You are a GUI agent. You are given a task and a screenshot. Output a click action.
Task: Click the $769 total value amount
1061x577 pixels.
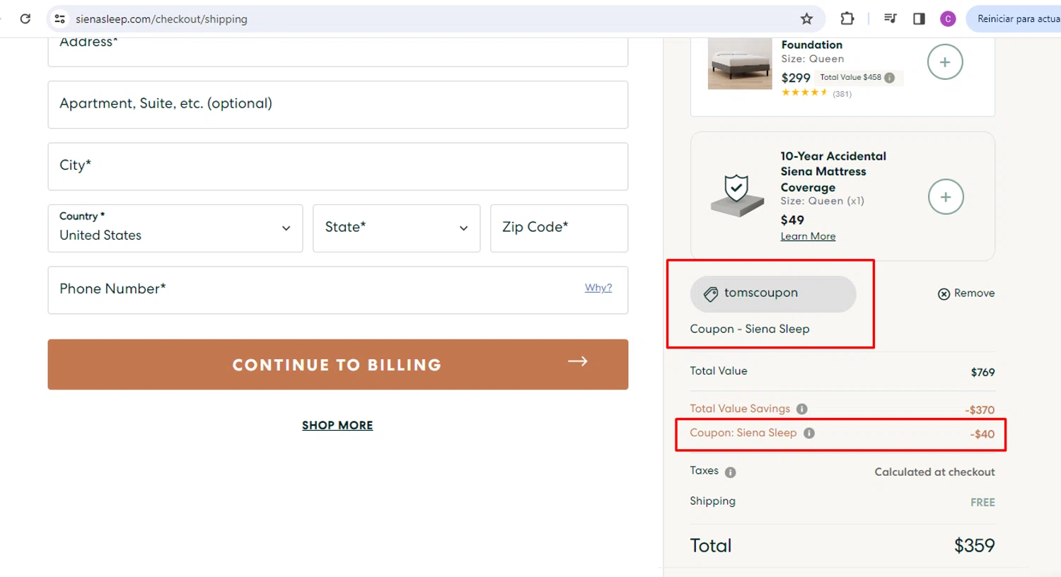pos(982,372)
